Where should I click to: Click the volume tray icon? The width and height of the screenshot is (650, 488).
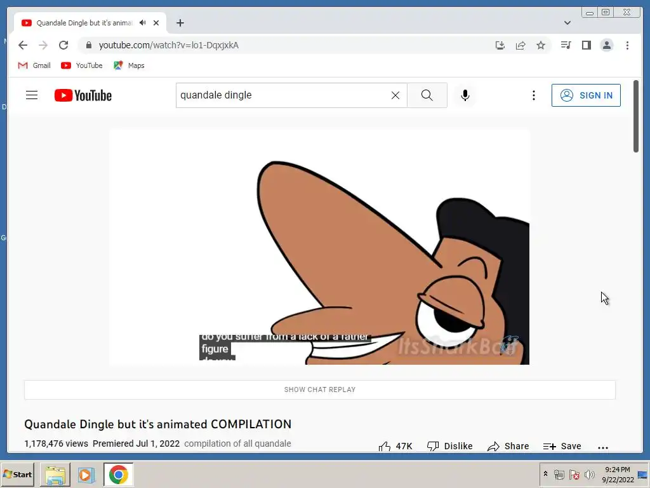tap(589, 475)
